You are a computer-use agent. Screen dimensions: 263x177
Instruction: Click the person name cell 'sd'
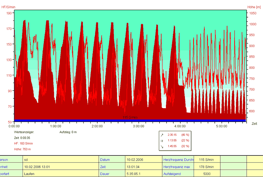(x=27, y=160)
